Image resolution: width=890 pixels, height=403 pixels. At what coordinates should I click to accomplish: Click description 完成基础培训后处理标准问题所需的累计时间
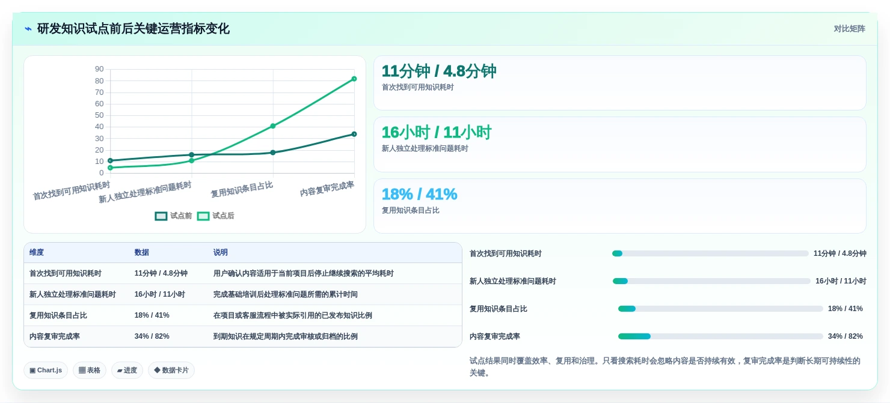pyautogui.click(x=286, y=294)
